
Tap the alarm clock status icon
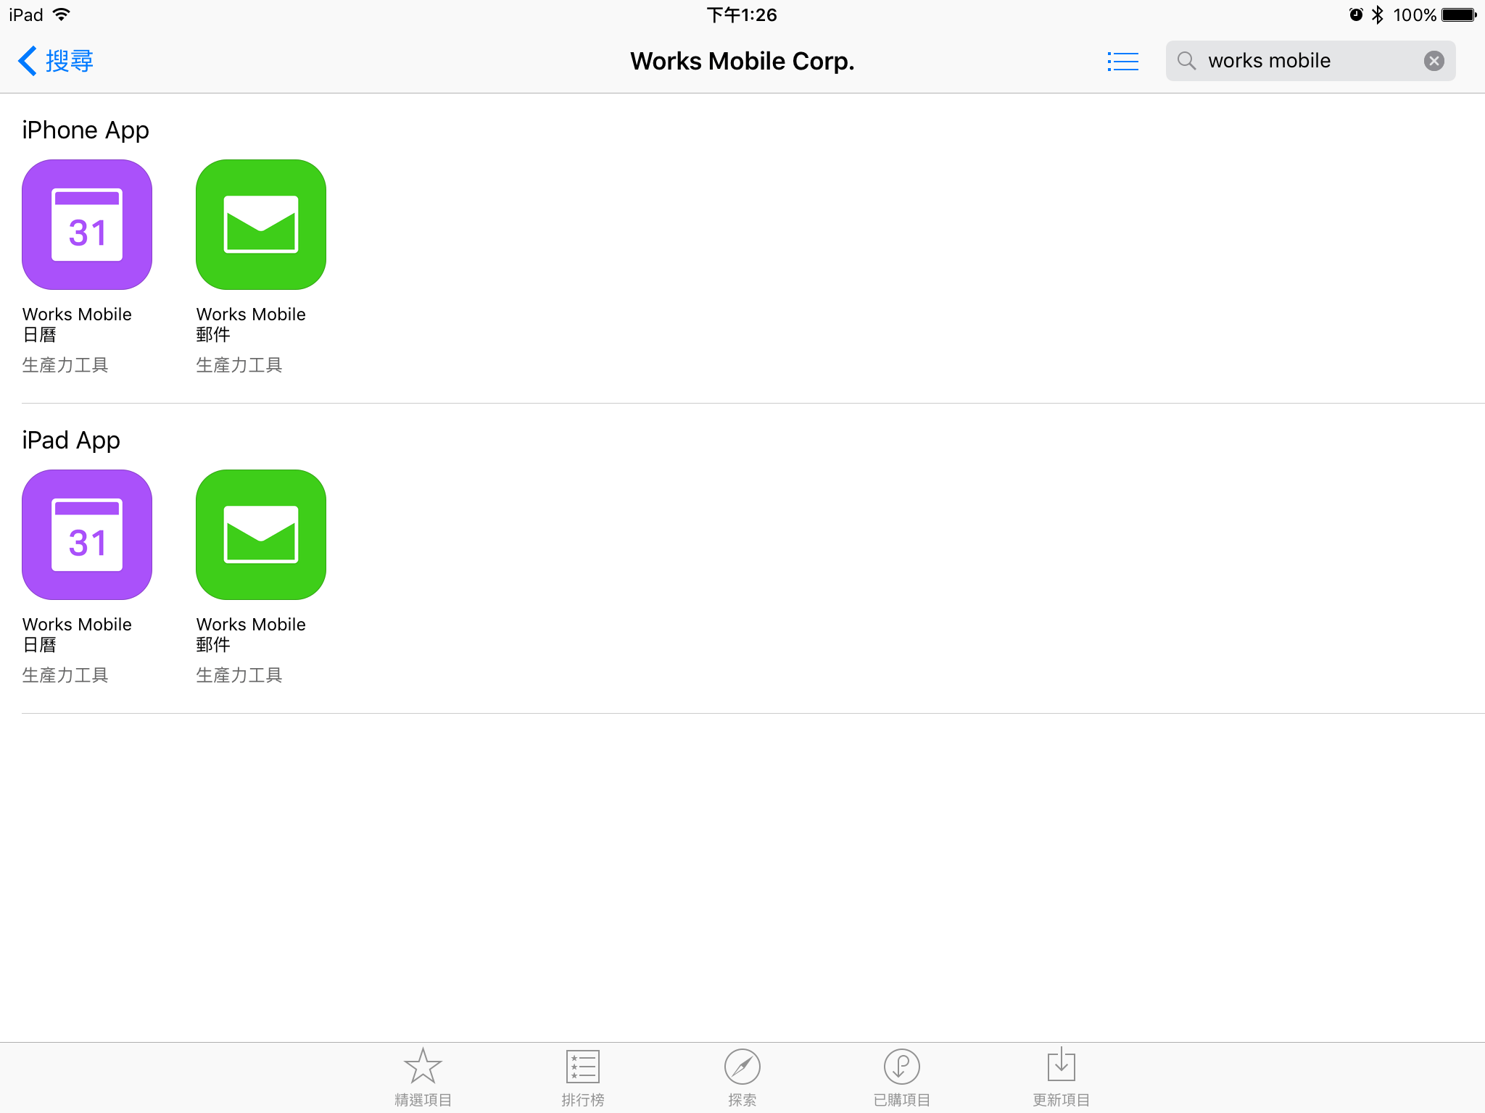(x=1355, y=14)
